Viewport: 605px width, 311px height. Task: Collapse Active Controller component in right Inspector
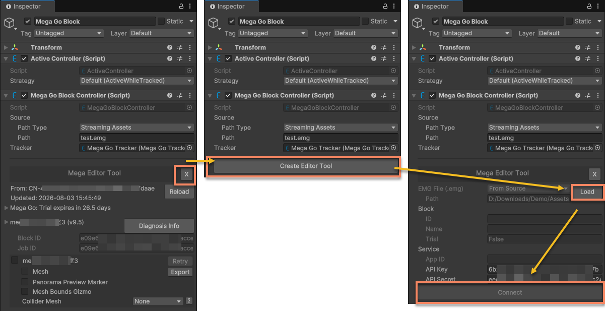415,58
